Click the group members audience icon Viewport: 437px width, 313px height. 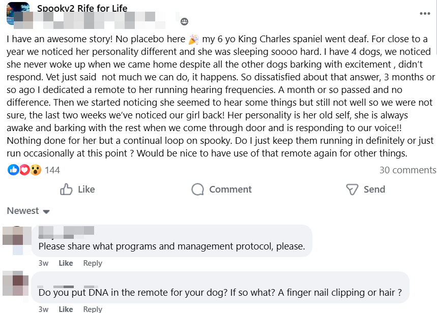coord(184,21)
